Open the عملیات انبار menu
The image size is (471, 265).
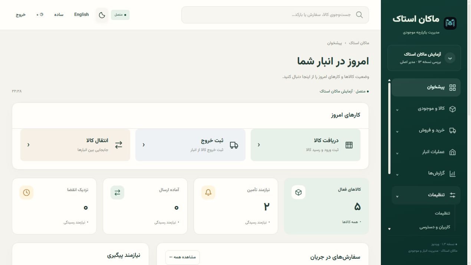[x=426, y=152]
